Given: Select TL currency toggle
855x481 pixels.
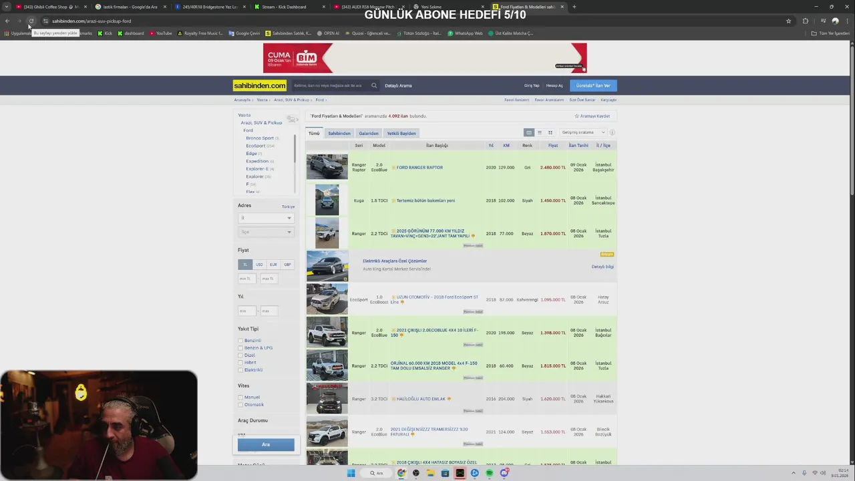Looking at the screenshot, I should [245, 265].
